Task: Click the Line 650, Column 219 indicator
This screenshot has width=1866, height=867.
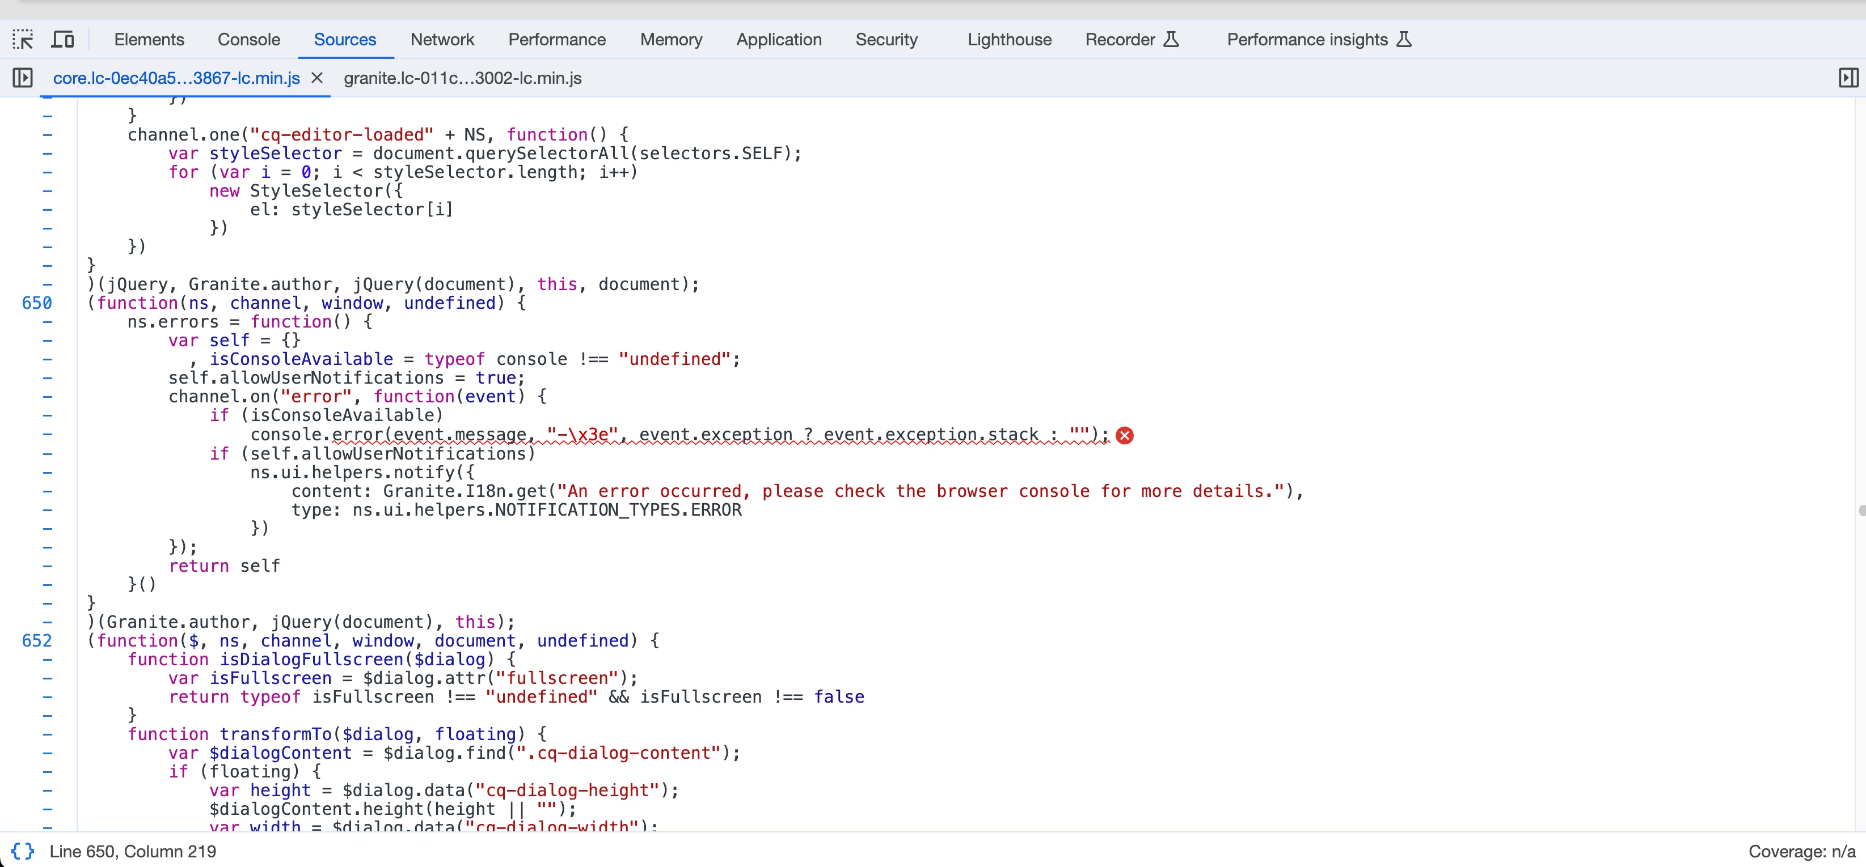Action: 133,851
